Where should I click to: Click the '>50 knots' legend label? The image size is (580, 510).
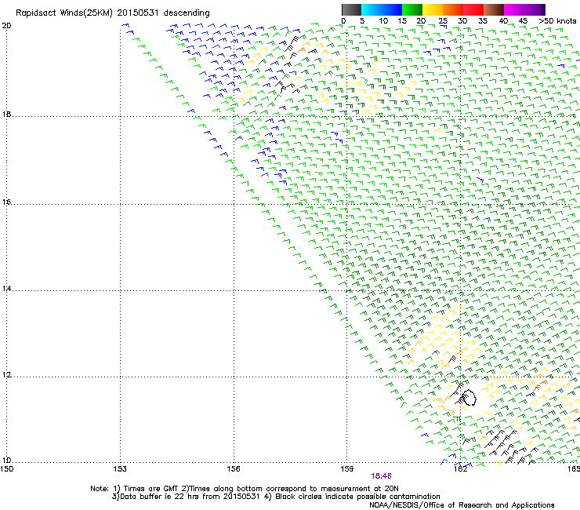tap(557, 21)
